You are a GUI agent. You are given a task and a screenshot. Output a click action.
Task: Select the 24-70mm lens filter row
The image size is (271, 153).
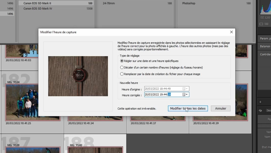click(136, 3)
